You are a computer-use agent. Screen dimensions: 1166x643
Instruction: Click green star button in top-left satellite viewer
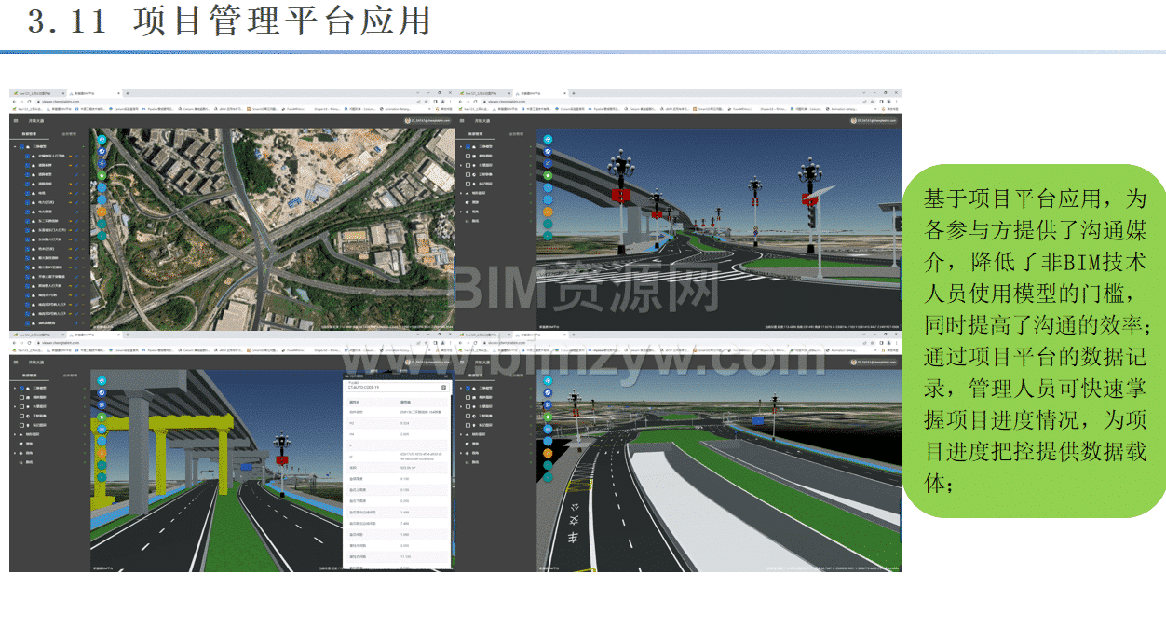pos(102,174)
